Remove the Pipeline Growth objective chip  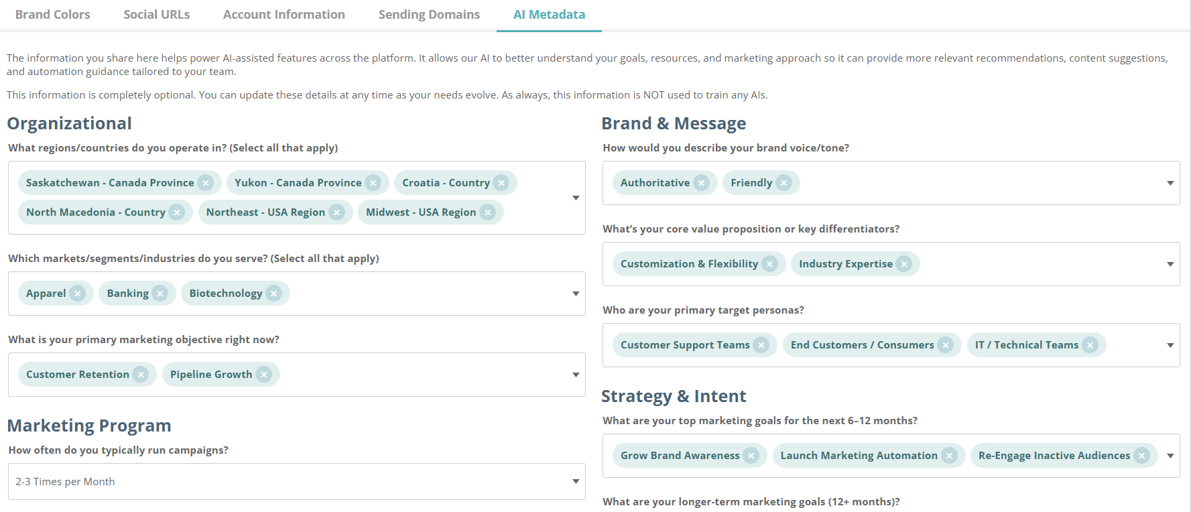click(264, 375)
